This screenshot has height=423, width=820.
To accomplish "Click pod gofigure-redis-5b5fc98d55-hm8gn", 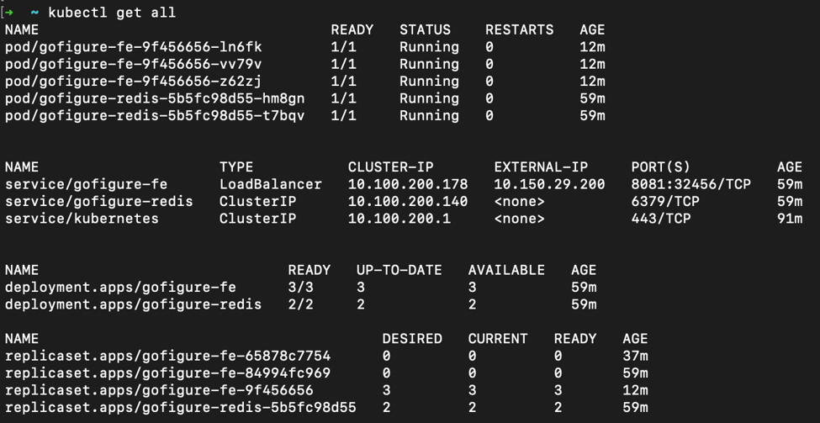I will click(x=155, y=98).
